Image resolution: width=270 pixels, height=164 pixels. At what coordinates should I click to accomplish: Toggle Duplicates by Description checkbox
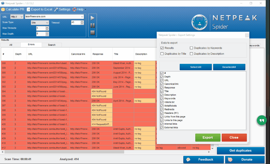tap(191, 54)
